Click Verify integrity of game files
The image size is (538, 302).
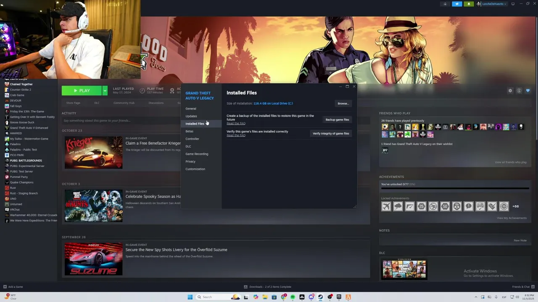pos(331,133)
